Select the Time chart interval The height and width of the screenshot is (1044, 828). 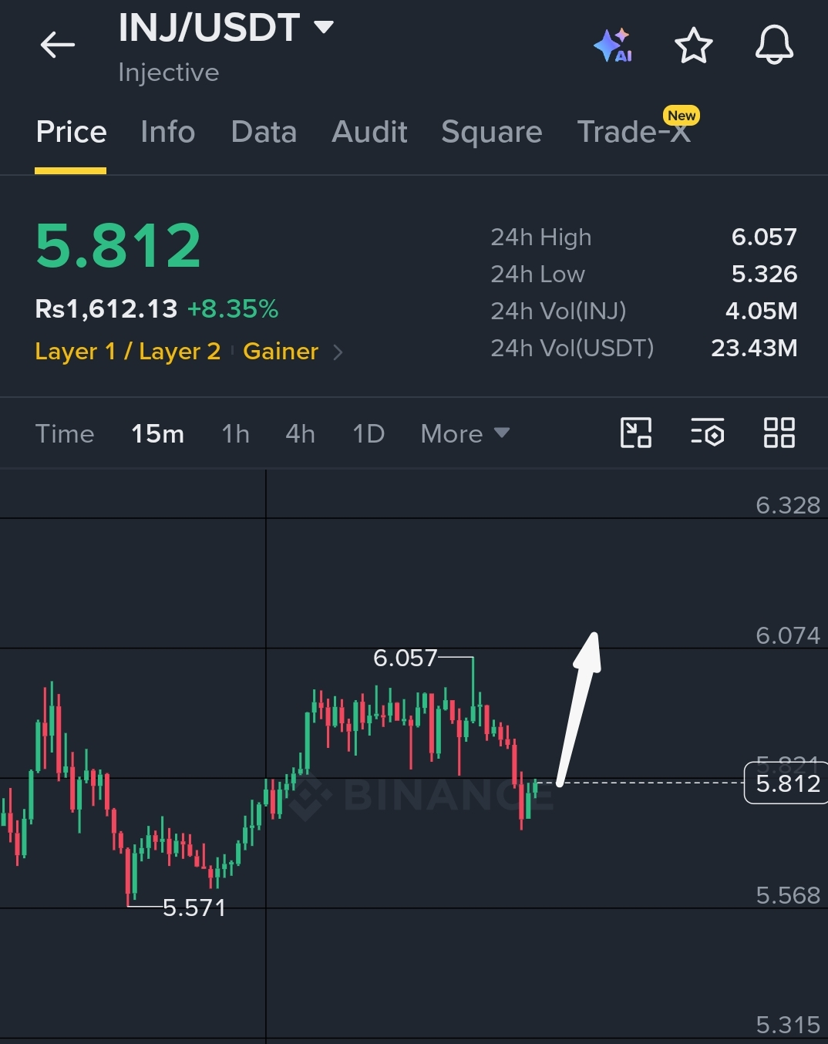65,433
